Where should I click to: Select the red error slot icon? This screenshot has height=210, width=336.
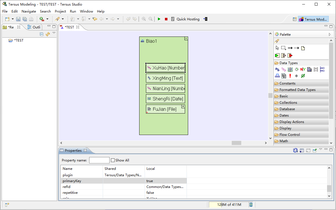(290, 55)
